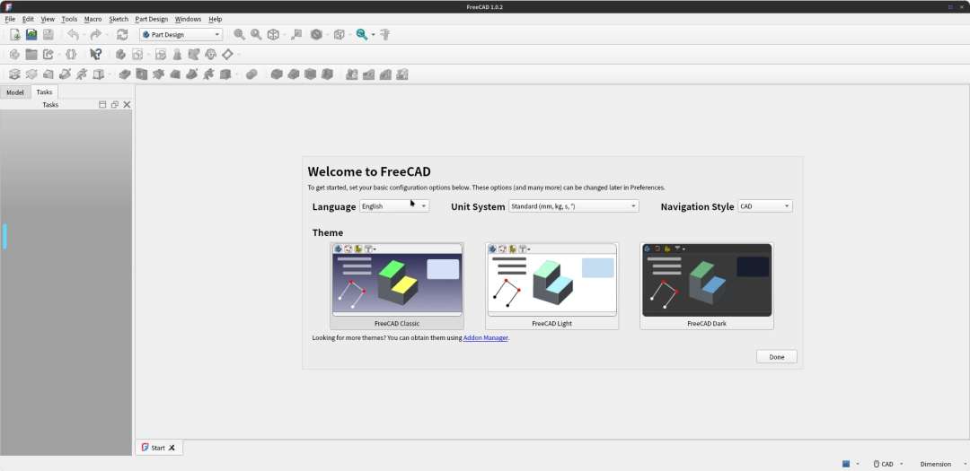Open the Part Design workbench selector
The image size is (970, 471).
[181, 35]
